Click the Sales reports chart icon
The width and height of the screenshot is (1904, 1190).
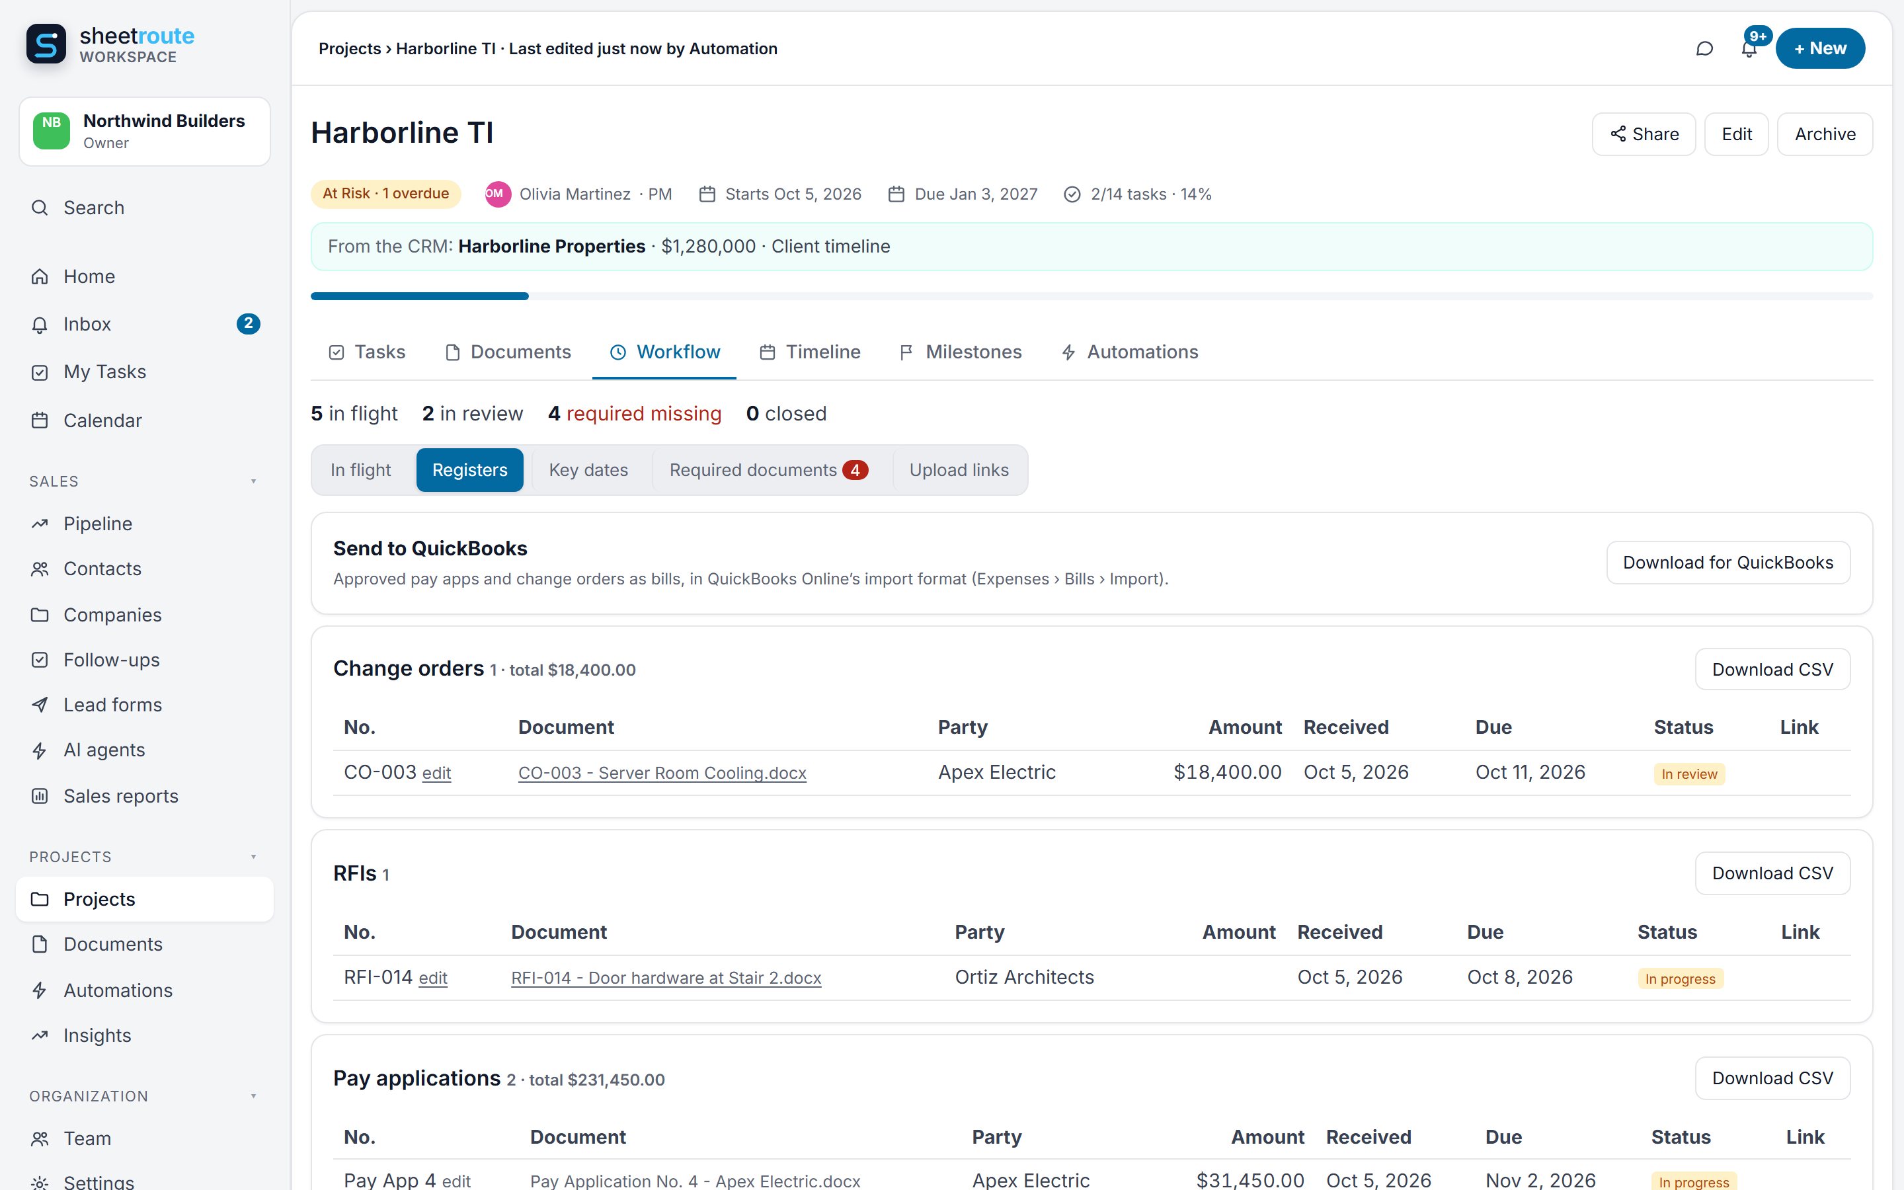tap(40, 796)
